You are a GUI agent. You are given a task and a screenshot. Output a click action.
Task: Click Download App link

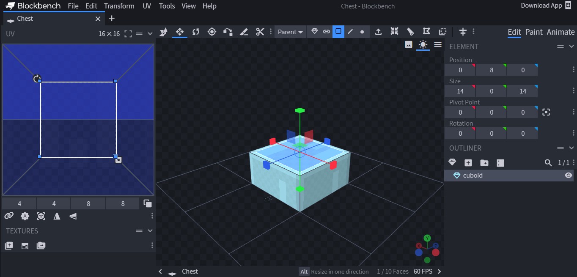[x=541, y=5]
